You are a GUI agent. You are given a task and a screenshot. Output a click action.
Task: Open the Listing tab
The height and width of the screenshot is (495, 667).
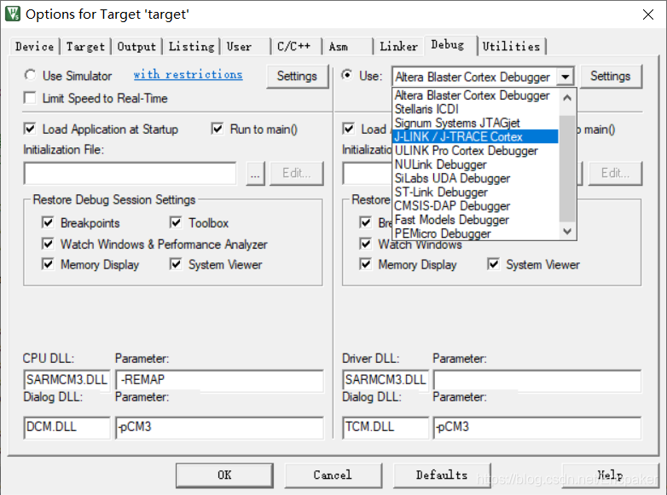[x=191, y=46]
